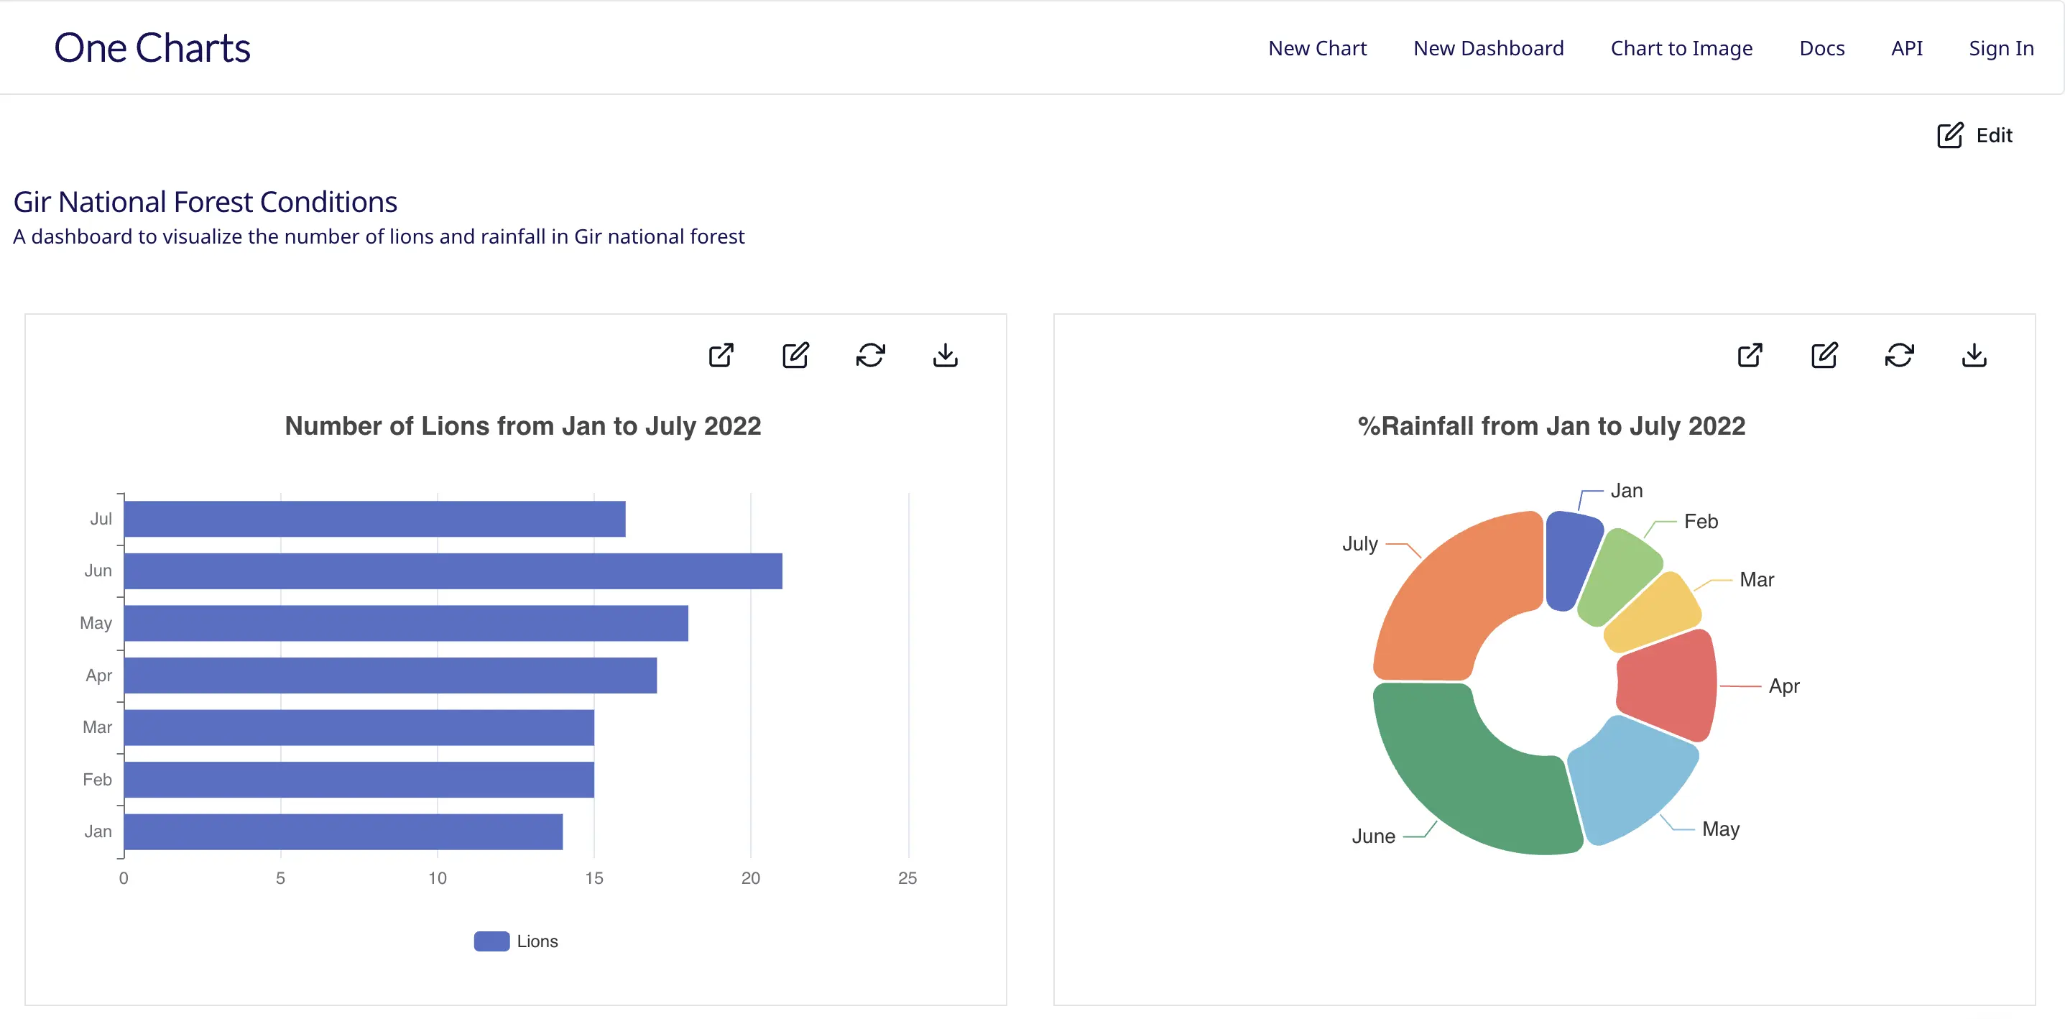Image resolution: width=2065 pixels, height=1019 pixels.
Task: Download the %Rainfall chart
Action: tap(1974, 355)
